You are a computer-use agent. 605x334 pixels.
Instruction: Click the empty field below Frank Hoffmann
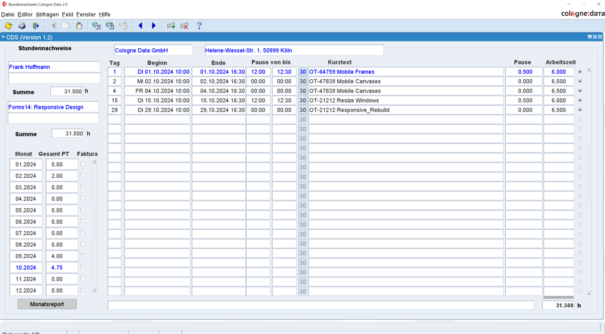point(54,78)
